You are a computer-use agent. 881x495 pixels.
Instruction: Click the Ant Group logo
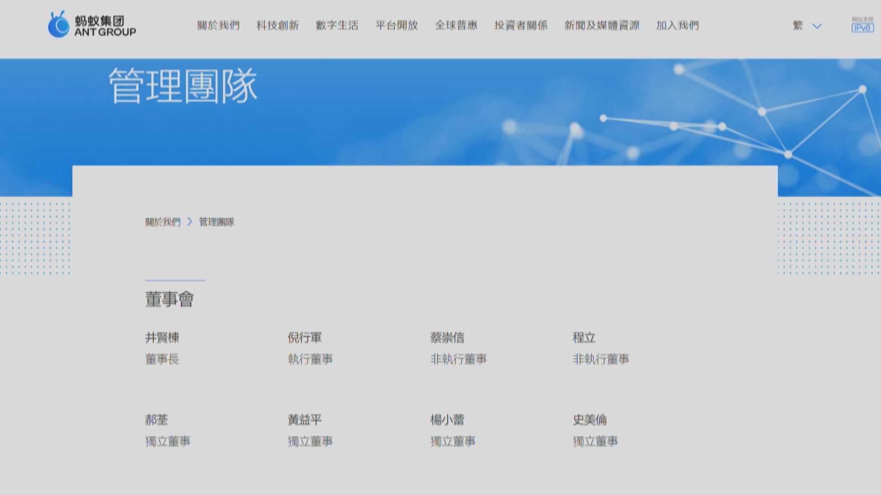tap(92, 25)
